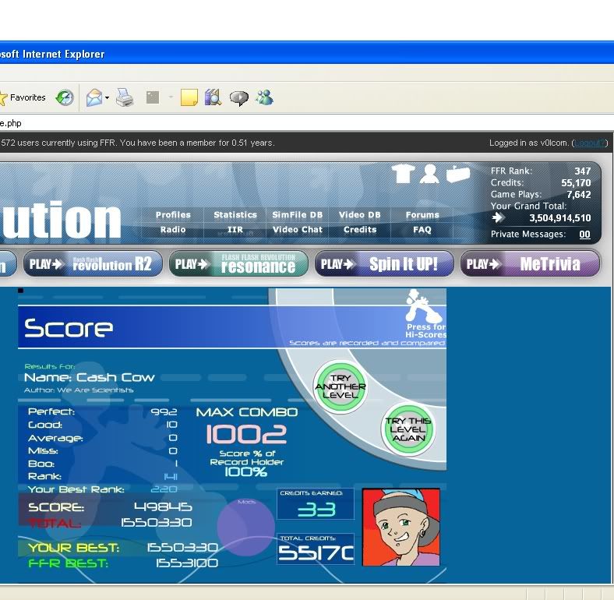The width and height of the screenshot is (614, 600).
Task: Click Play Spin It UP! button
Action: [x=384, y=264]
